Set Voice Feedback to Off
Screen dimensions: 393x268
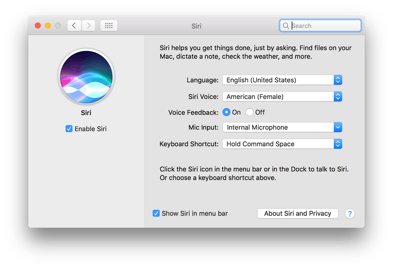[249, 112]
